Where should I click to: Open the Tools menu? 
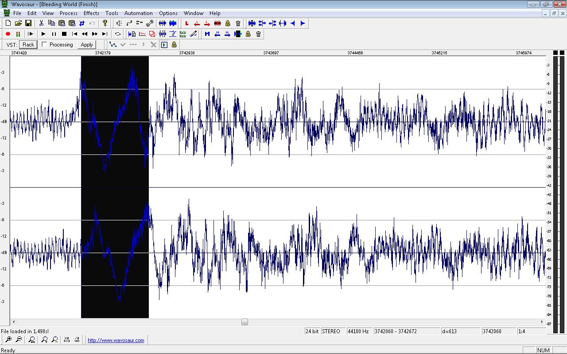point(112,13)
